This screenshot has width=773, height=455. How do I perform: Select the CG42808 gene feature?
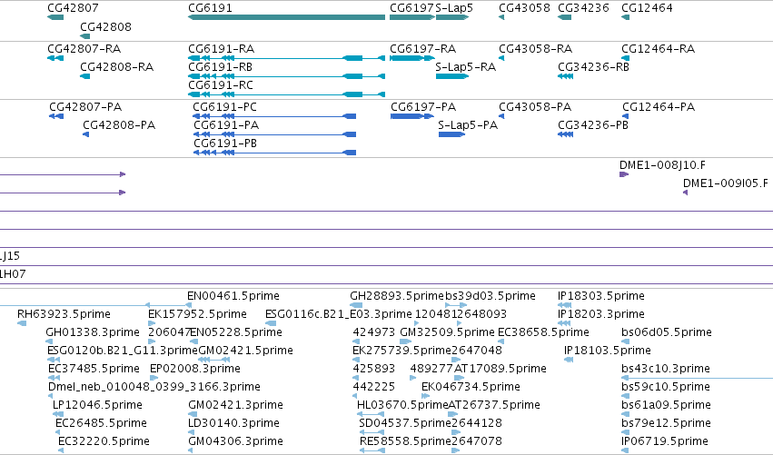[84, 36]
